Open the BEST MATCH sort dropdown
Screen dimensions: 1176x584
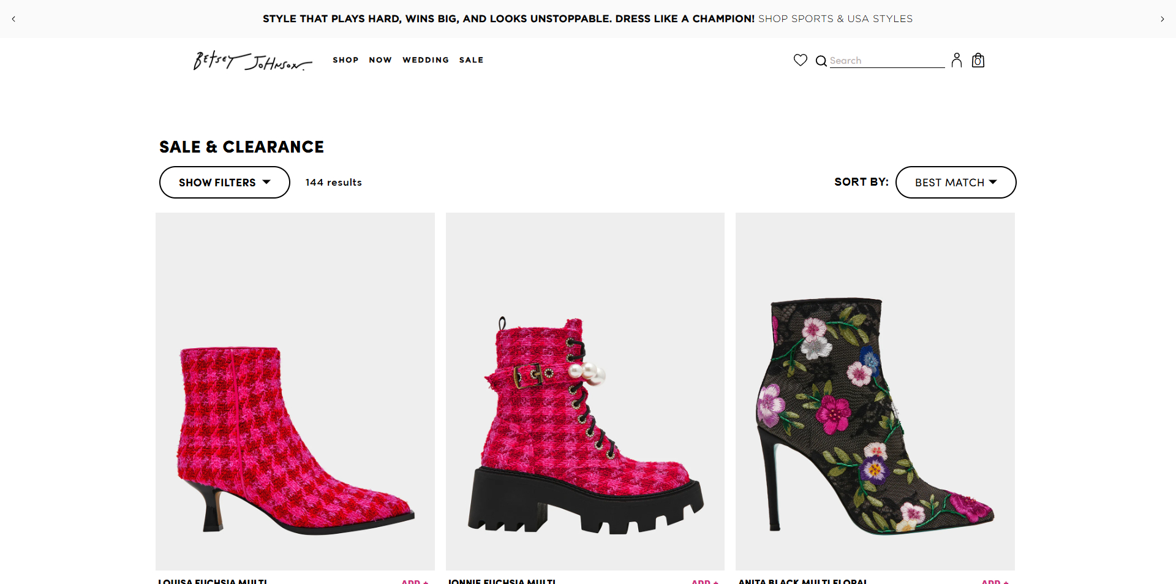tap(955, 182)
